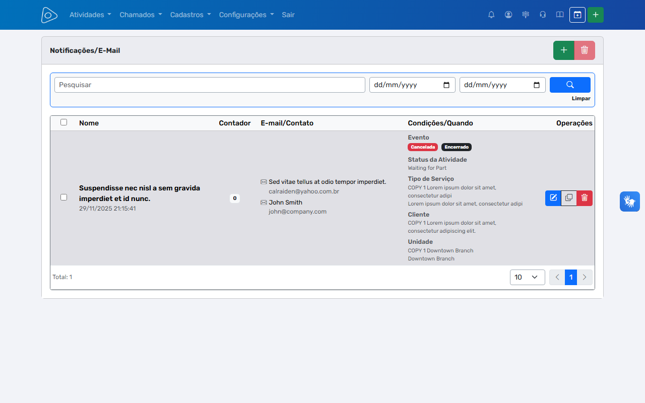Viewport: 645px width, 403px height.
Task: Open the page size dropdown showing 10
Action: 528,277
